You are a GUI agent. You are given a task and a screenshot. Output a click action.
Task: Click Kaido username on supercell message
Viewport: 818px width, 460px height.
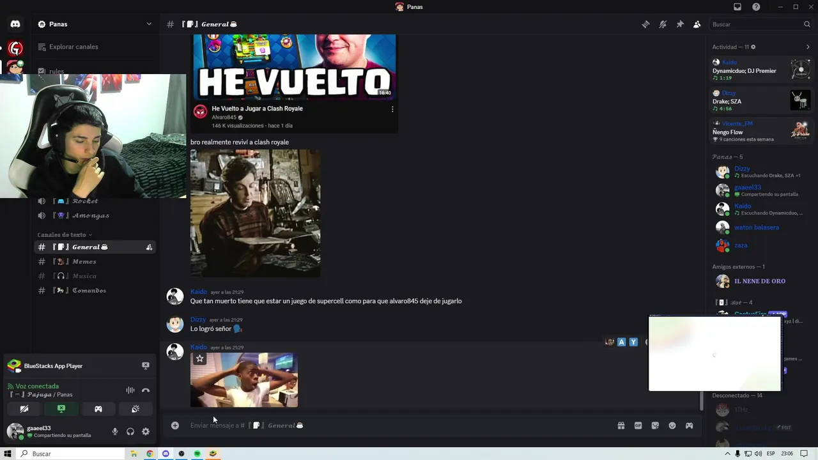199,292
